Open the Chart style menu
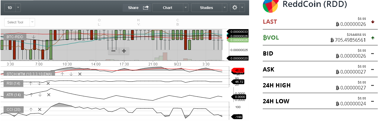 (168, 8)
